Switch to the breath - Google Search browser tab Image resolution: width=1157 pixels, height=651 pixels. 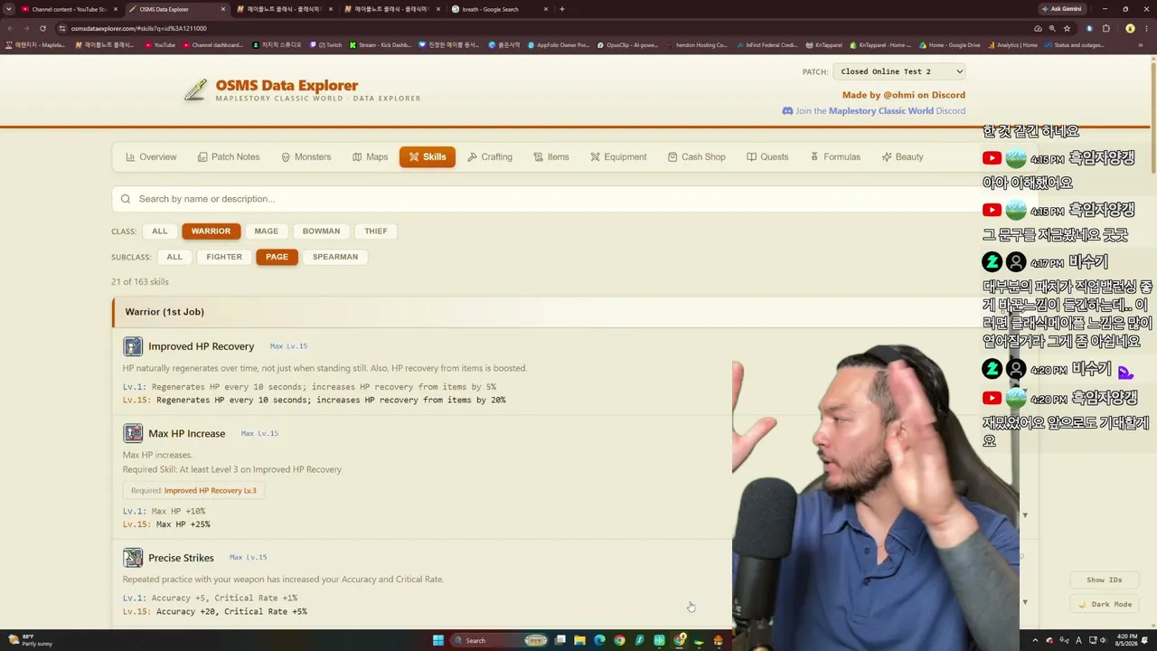click(497, 9)
